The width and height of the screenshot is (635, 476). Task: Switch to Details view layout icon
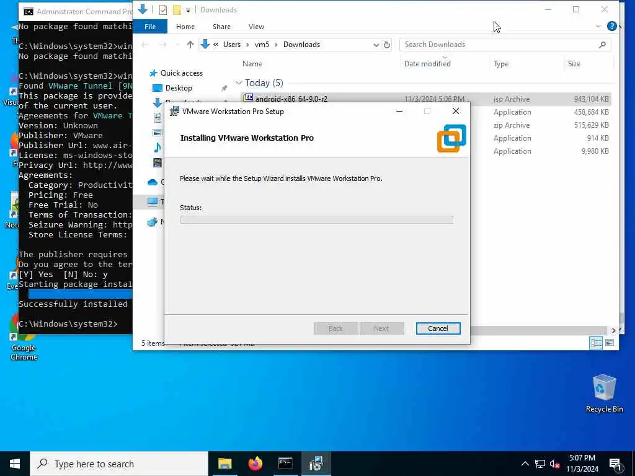pyautogui.click(x=596, y=343)
